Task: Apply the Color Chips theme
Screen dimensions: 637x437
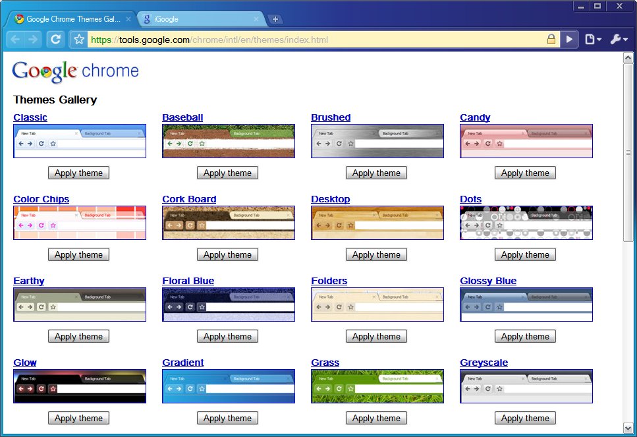Action: tap(78, 254)
